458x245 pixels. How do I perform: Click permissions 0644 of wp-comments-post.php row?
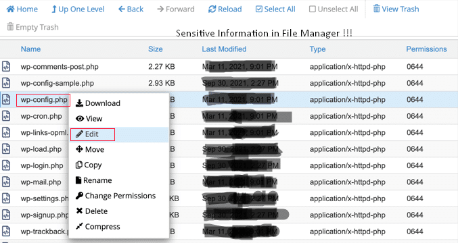tap(415, 66)
